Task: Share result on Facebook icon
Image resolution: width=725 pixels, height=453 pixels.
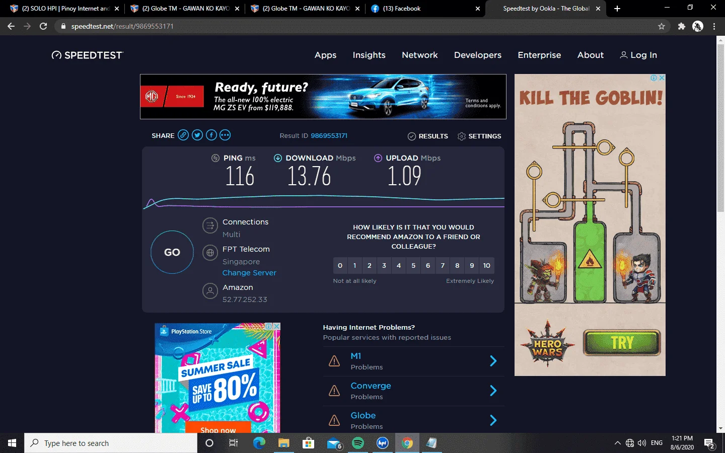Action: coord(211,135)
